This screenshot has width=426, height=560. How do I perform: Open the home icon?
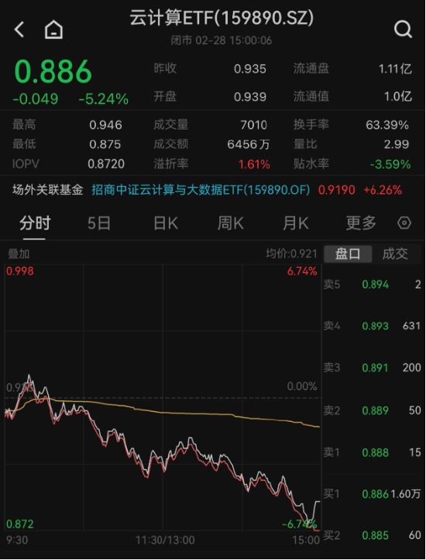pos(53,29)
